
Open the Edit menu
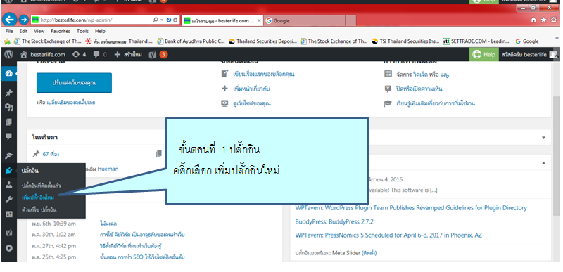pos(23,31)
